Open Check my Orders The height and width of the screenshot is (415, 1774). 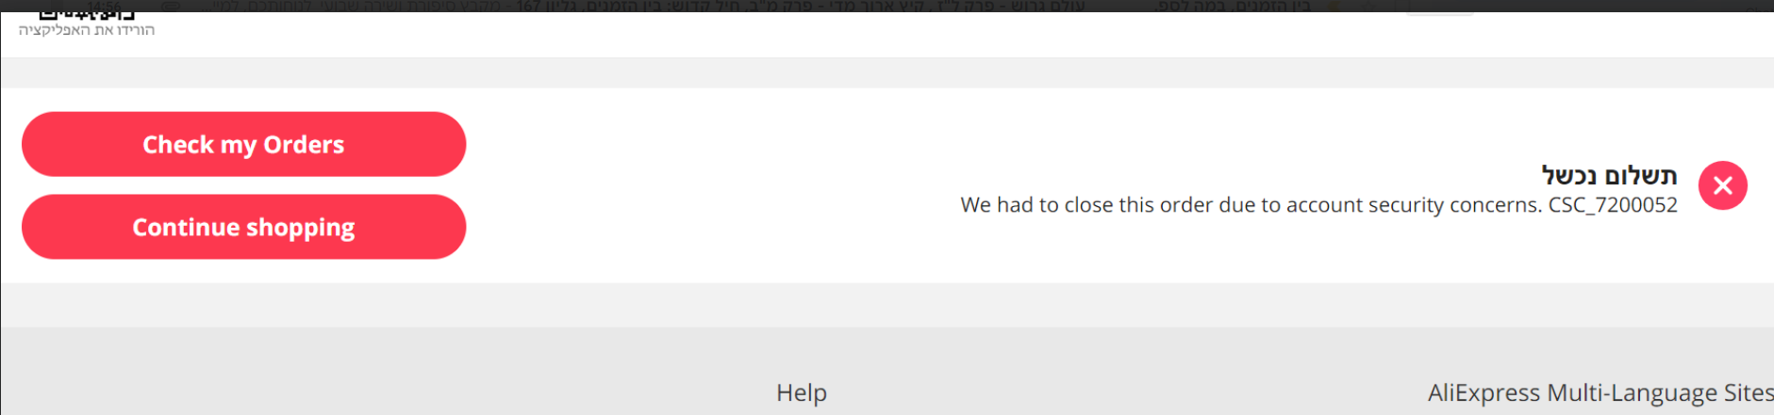[243, 144]
